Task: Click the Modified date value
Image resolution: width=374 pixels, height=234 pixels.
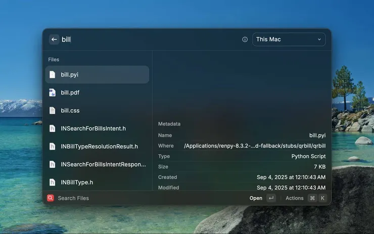Action: click(x=291, y=188)
